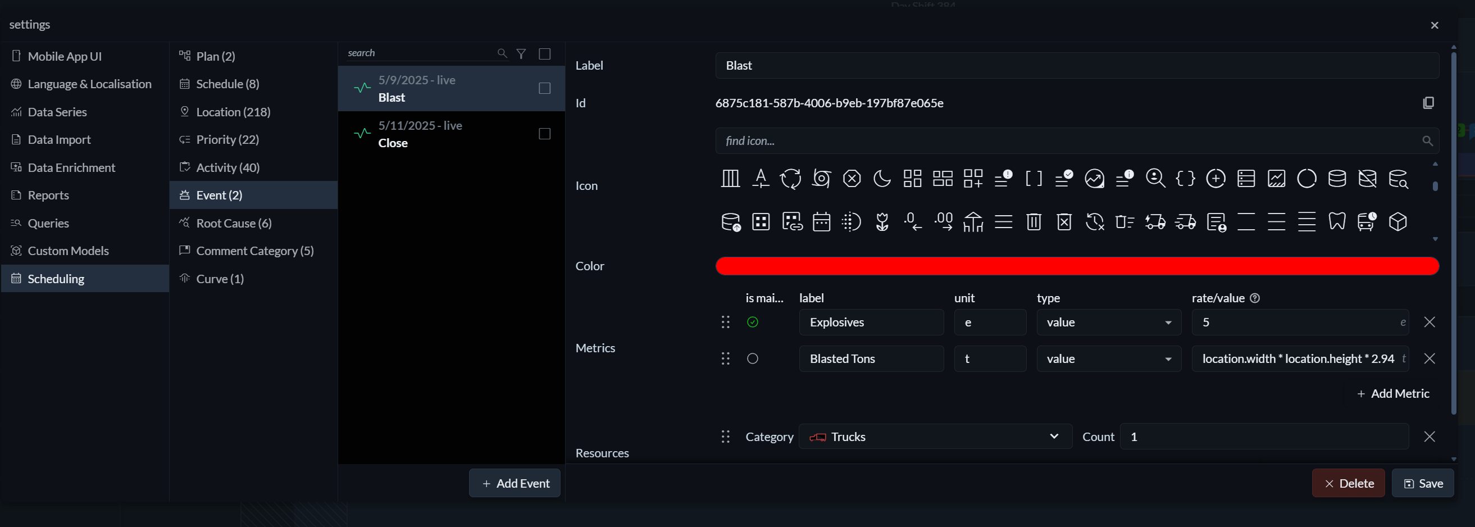Grab the Explosives row drag handle

(x=726, y=322)
